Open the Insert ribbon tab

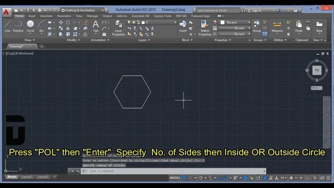(32, 16)
